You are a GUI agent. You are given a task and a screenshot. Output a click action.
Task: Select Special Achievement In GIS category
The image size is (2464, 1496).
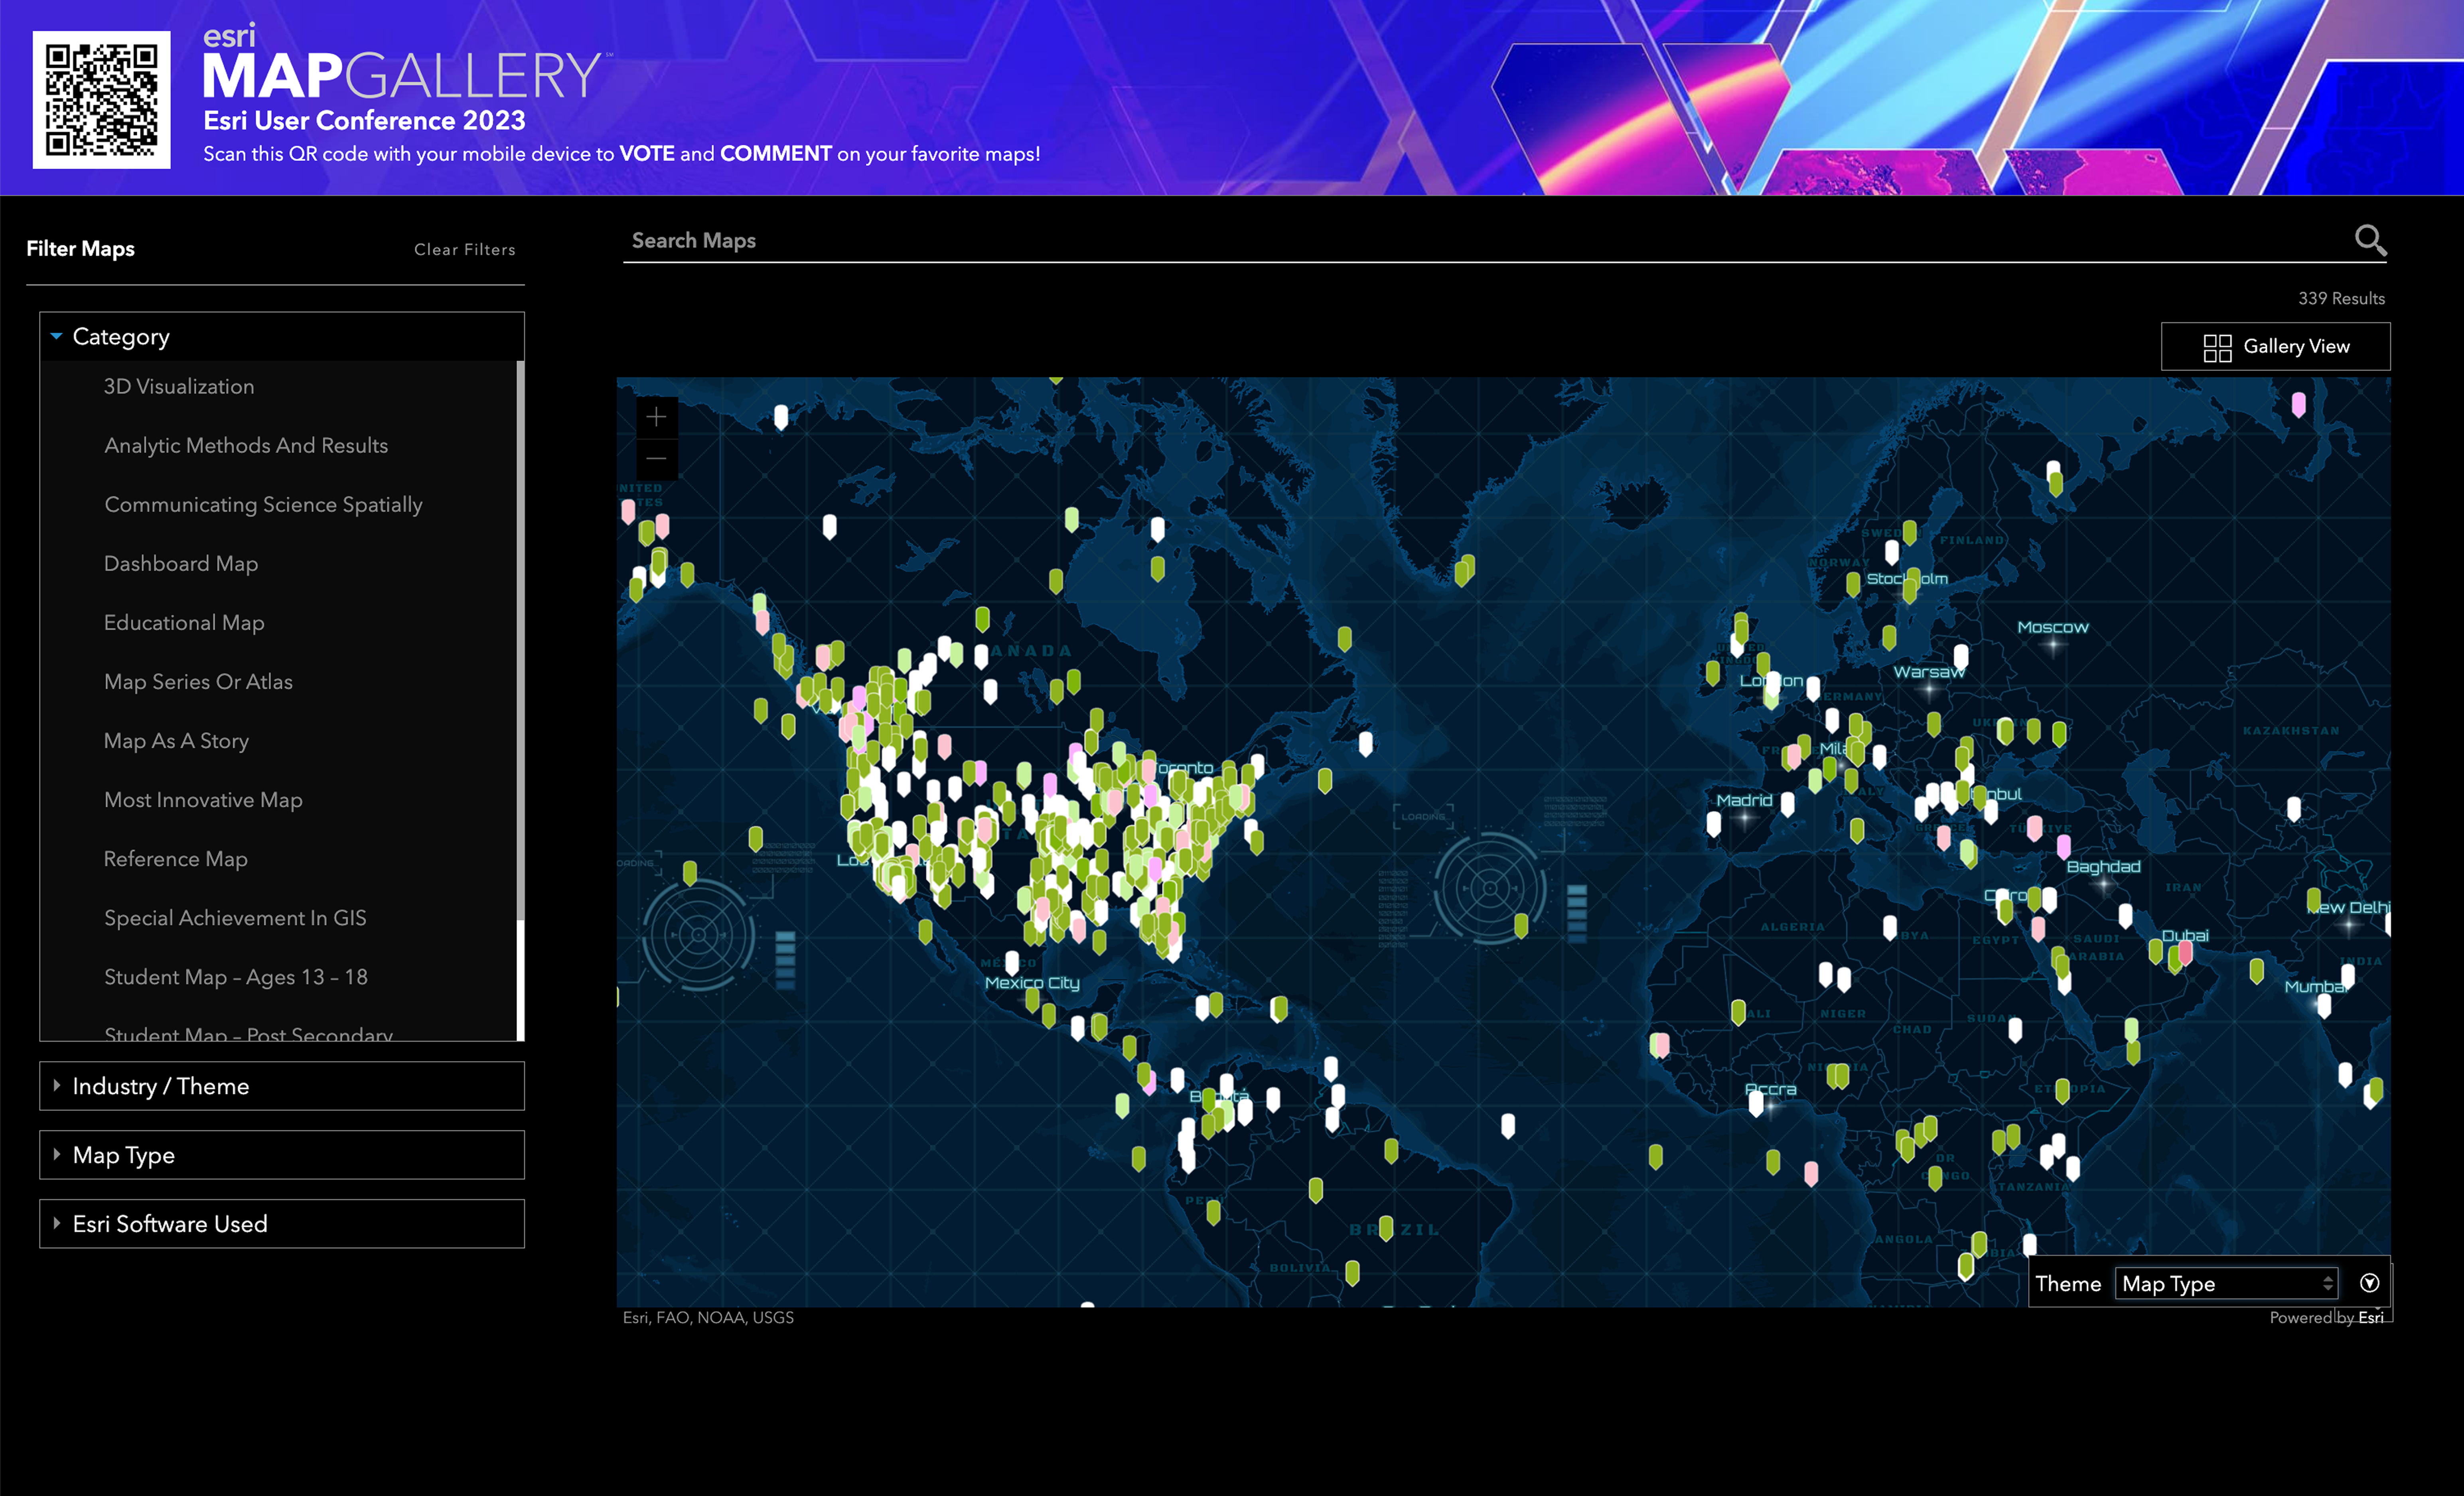click(235, 917)
